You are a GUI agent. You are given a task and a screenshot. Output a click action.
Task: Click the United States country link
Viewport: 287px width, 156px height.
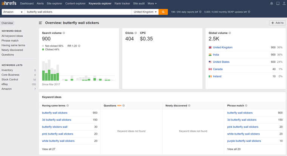click(x=221, y=62)
